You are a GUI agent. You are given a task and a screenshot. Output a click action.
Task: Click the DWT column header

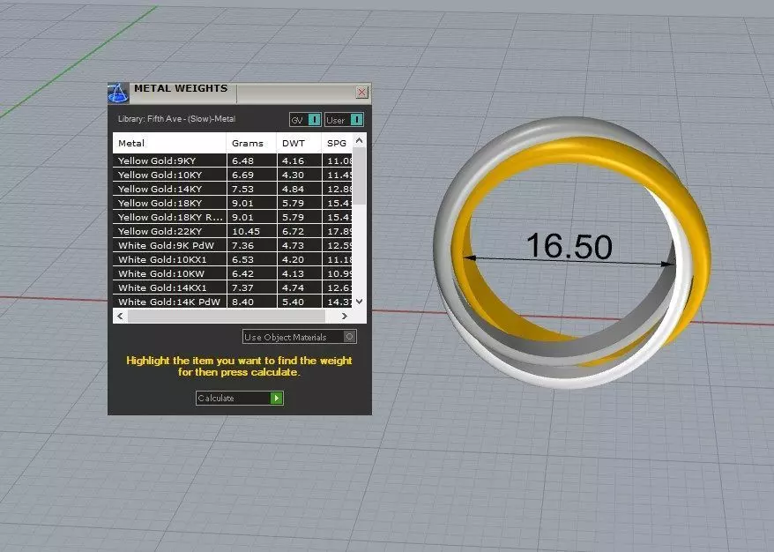coord(299,143)
